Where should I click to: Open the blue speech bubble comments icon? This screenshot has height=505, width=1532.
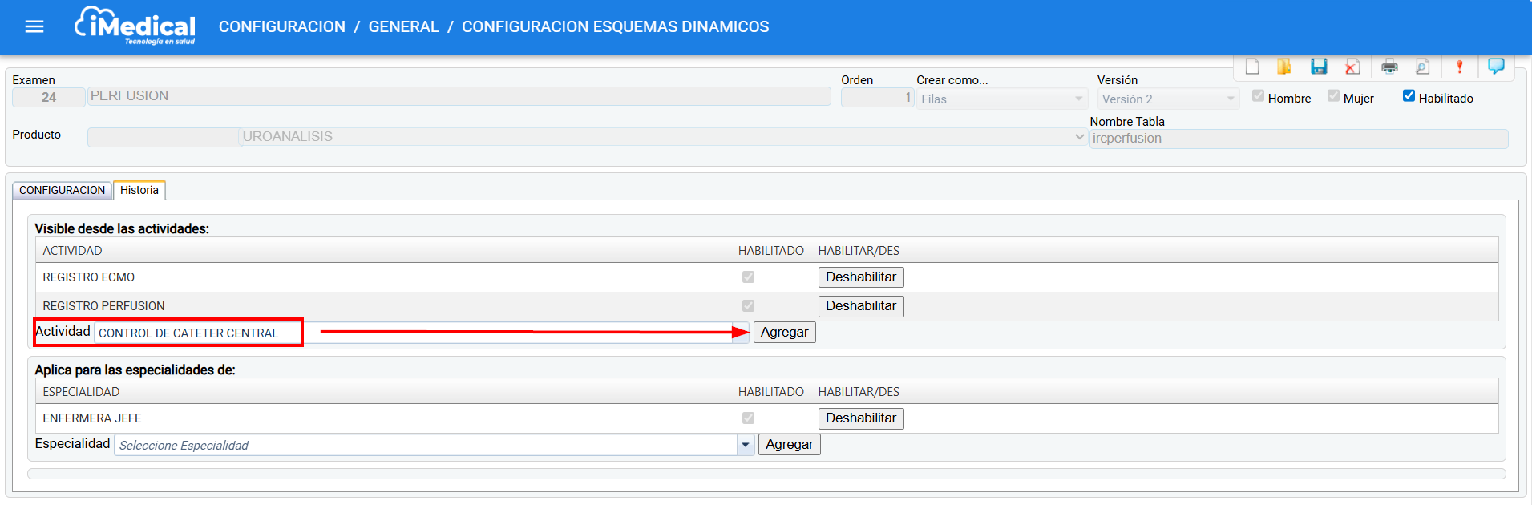[1496, 66]
